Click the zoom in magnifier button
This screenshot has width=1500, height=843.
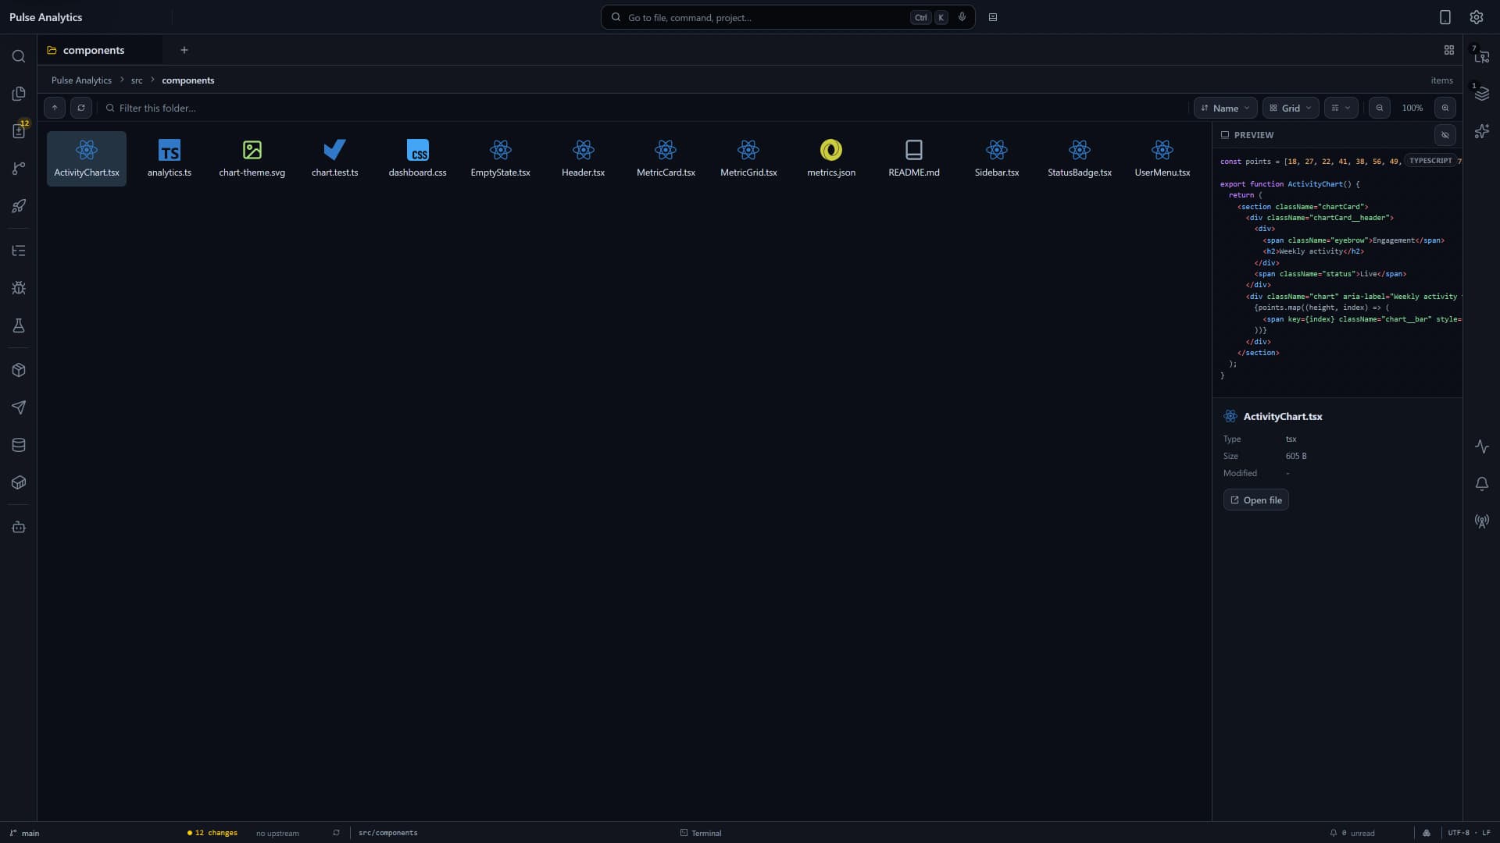tap(1445, 108)
